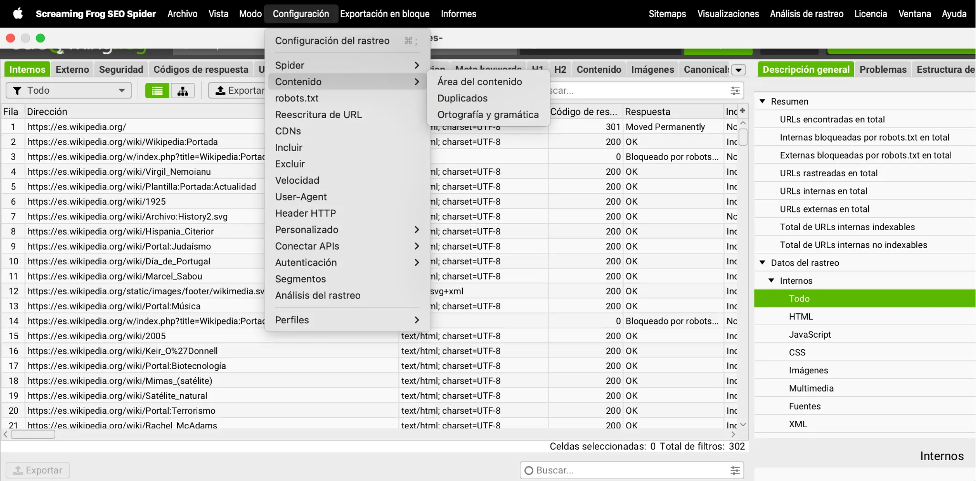The image size is (976, 481).
Task: Open Exportación en bloque menu
Action: tap(385, 14)
